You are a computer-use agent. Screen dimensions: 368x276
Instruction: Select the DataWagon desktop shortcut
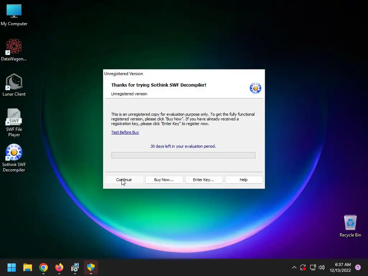pos(14,50)
